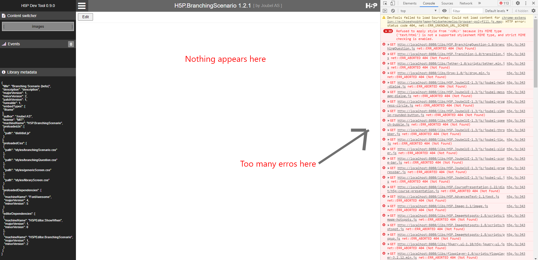Open the Default levels dropdown
Image resolution: width=538 pixels, height=260 pixels.
click(x=497, y=11)
